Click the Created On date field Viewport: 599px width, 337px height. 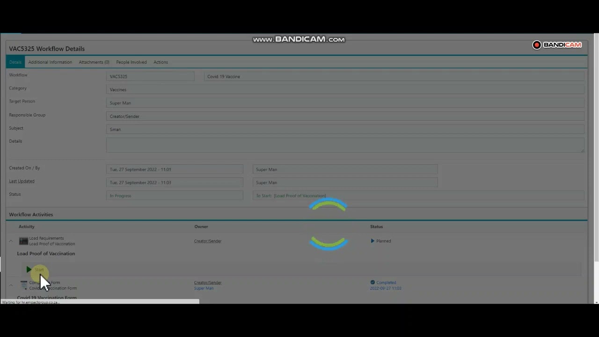click(x=175, y=169)
